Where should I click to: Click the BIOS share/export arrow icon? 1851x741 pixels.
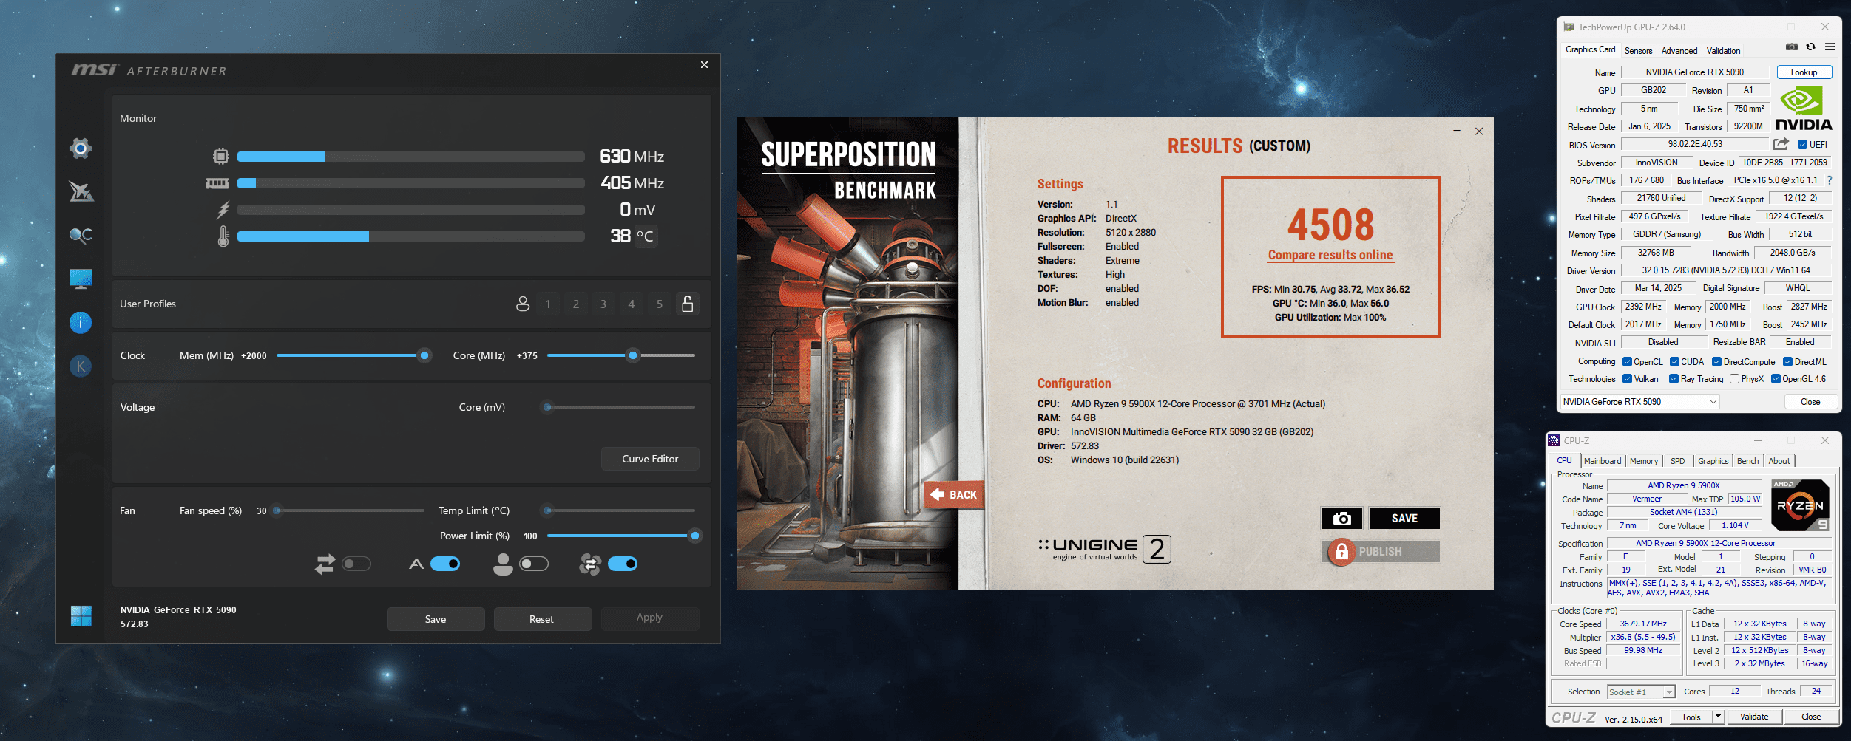[1781, 144]
